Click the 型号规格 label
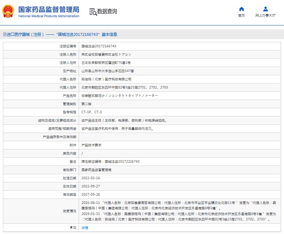284x234 pixels. (69, 112)
